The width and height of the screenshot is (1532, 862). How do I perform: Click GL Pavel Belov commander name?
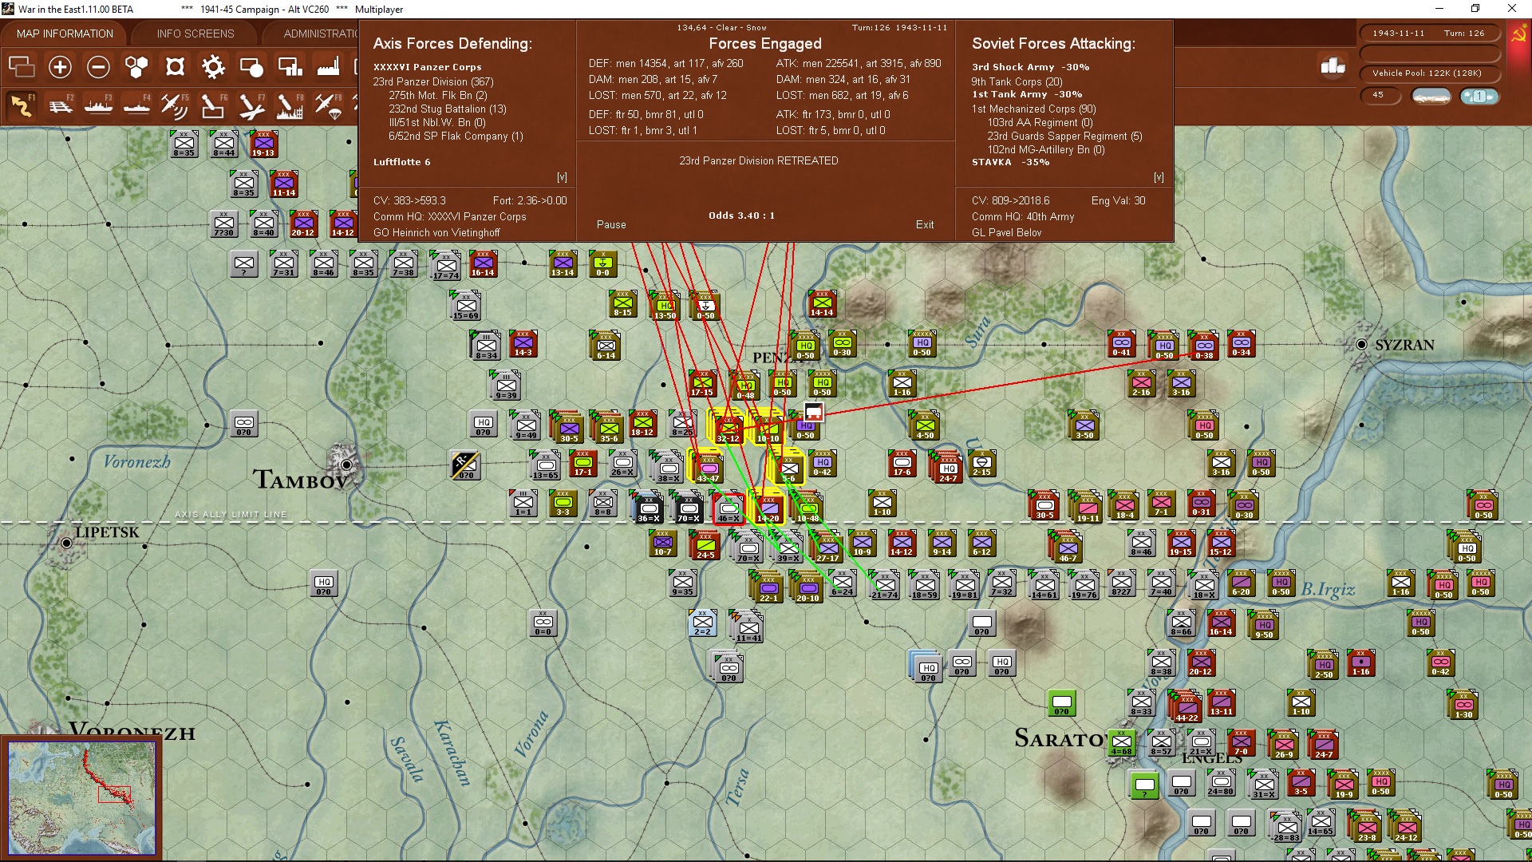tap(1006, 232)
